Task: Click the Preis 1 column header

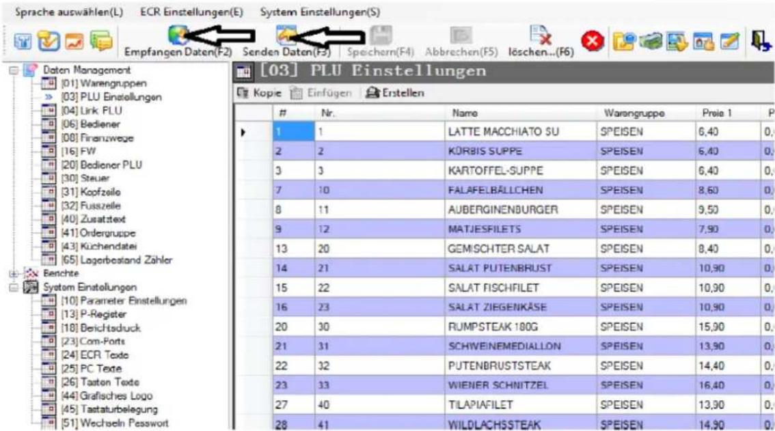Action: pos(728,113)
